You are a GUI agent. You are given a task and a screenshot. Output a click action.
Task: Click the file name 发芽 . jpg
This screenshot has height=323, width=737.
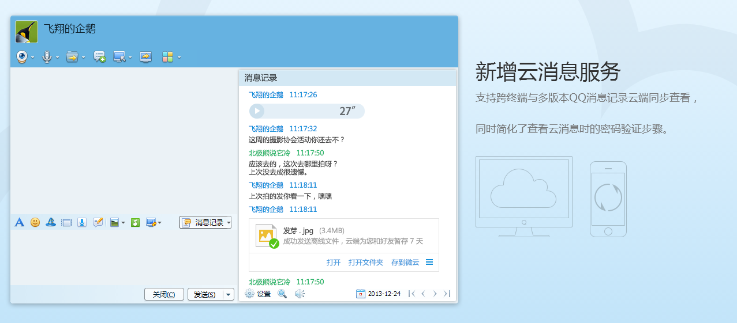(x=298, y=231)
